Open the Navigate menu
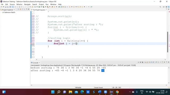The image size is (170, 95). click(27, 4)
